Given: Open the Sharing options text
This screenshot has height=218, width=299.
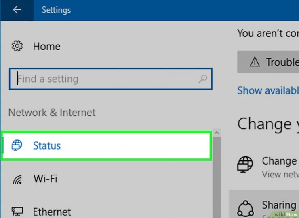Looking at the screenshot, I should (280, 205).
